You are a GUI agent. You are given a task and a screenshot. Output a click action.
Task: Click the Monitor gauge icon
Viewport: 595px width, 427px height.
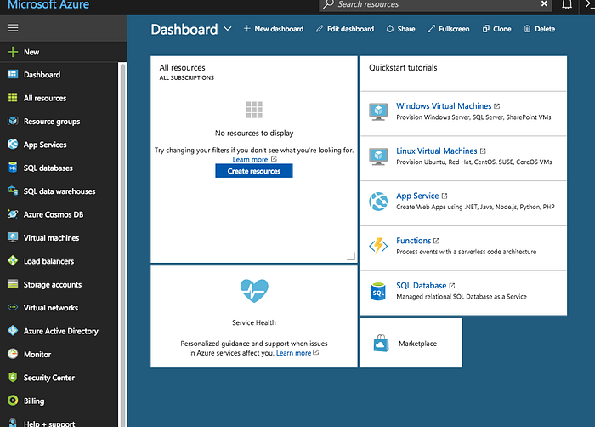click(x=13, y=354)
